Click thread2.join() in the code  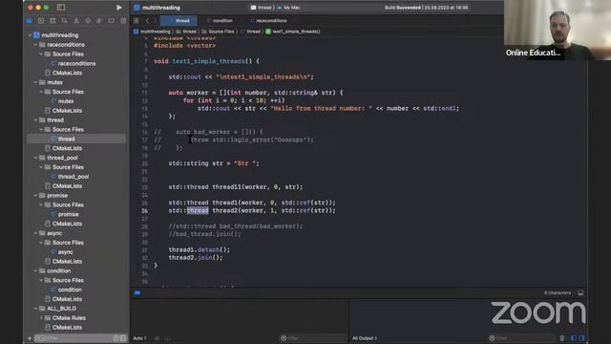[x=196, y=258]
